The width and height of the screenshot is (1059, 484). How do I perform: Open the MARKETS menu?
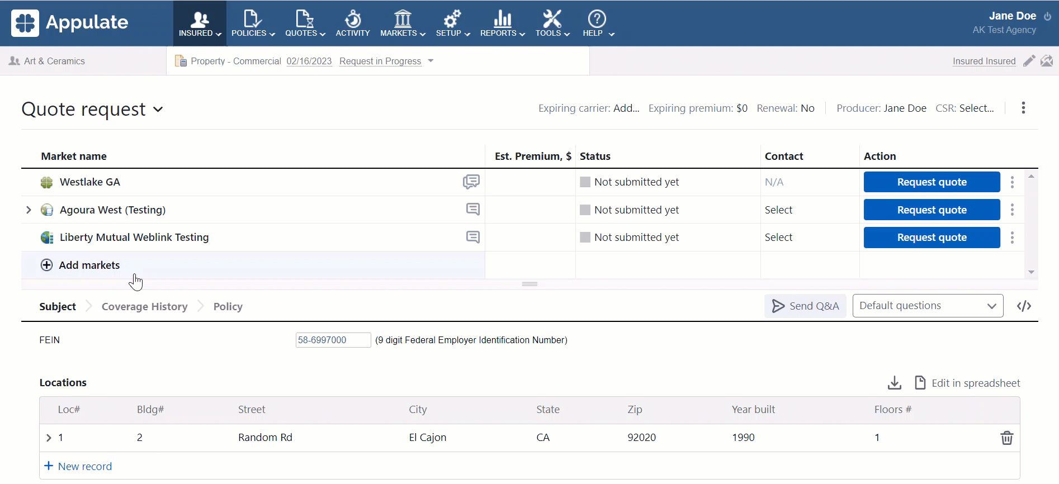point(403,23)
